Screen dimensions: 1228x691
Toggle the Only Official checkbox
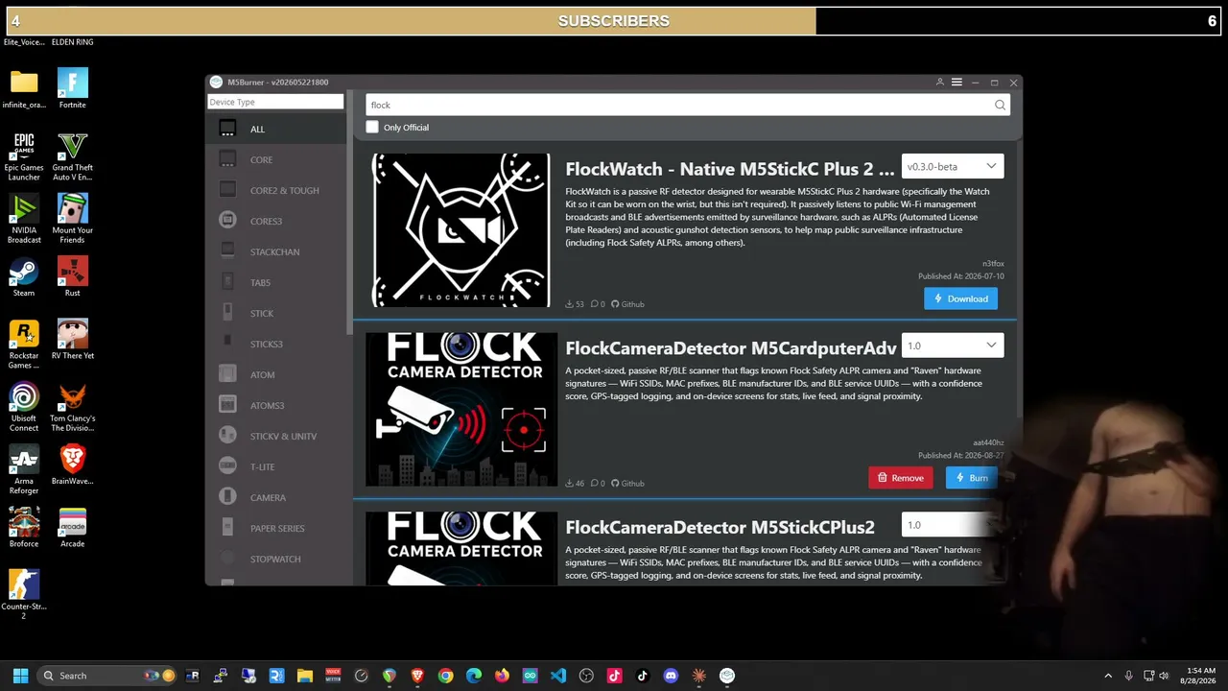pyautogui.click(x=372, y=128)
